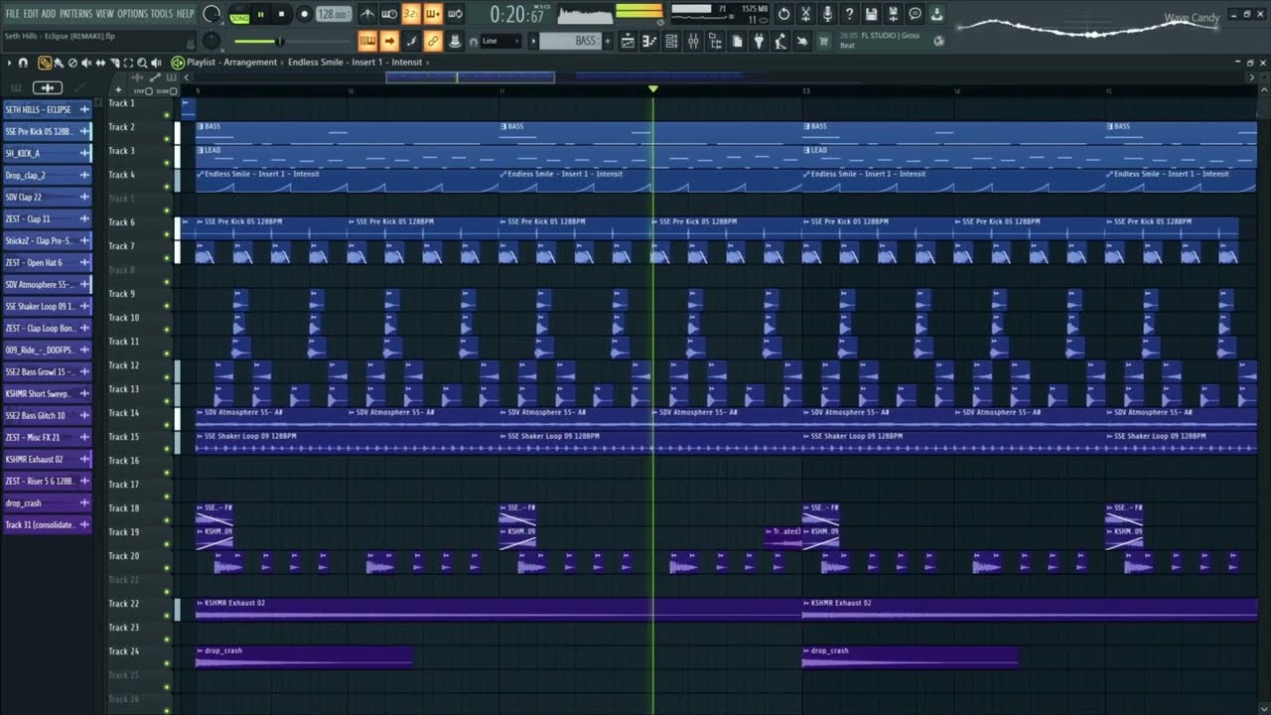The image size is (1271, 715).
Task: Toggle wait for input to start playing
Action: click(x=389, y=14)
